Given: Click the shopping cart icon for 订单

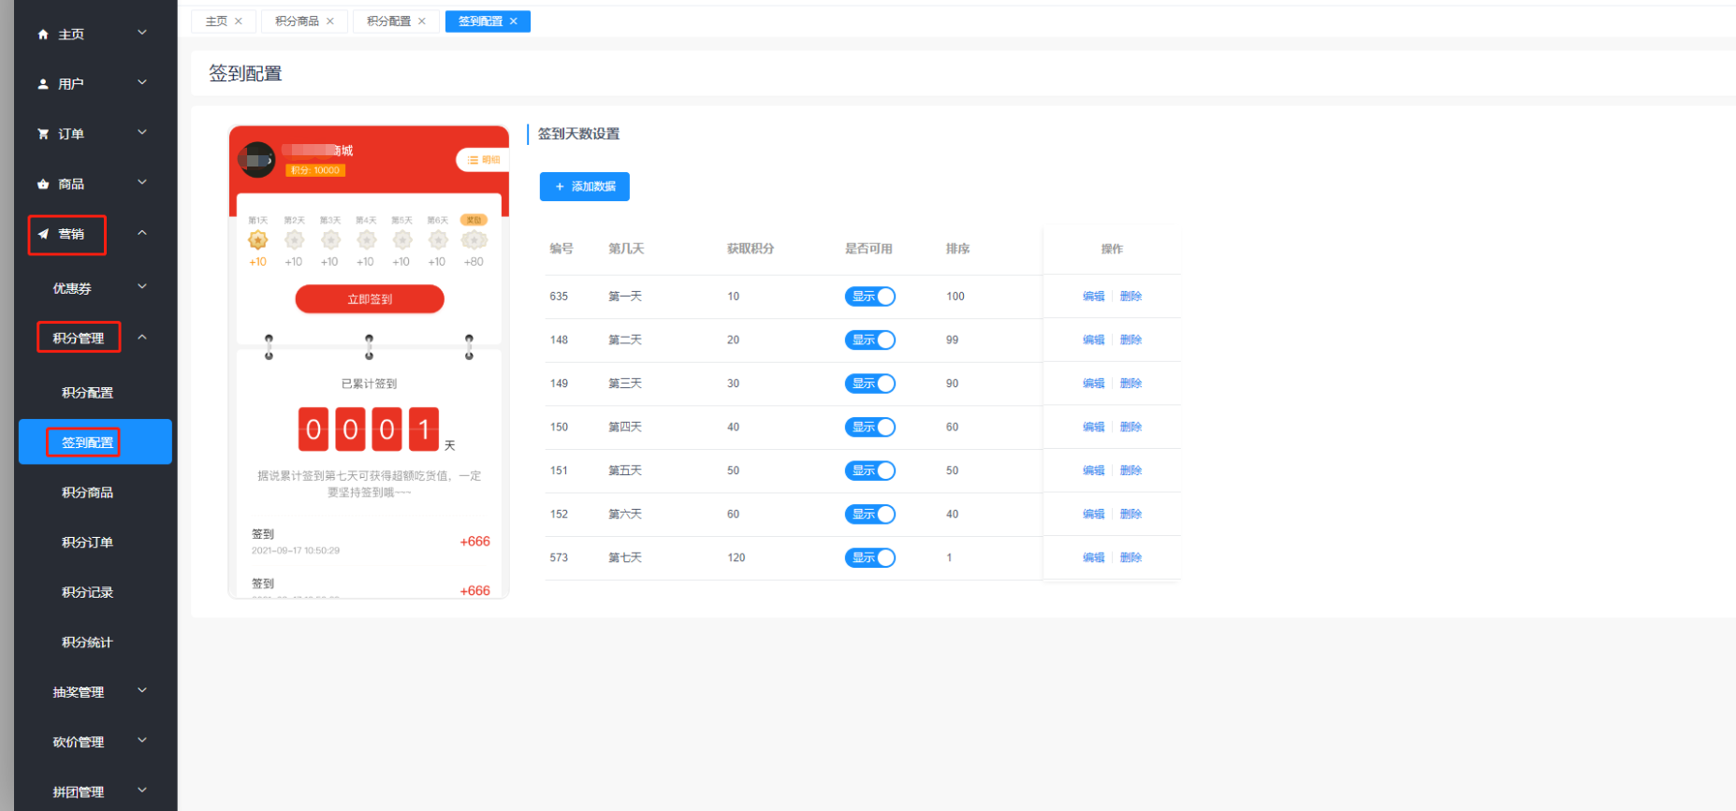Looking at the screenshot, I should tap(43, 134).
